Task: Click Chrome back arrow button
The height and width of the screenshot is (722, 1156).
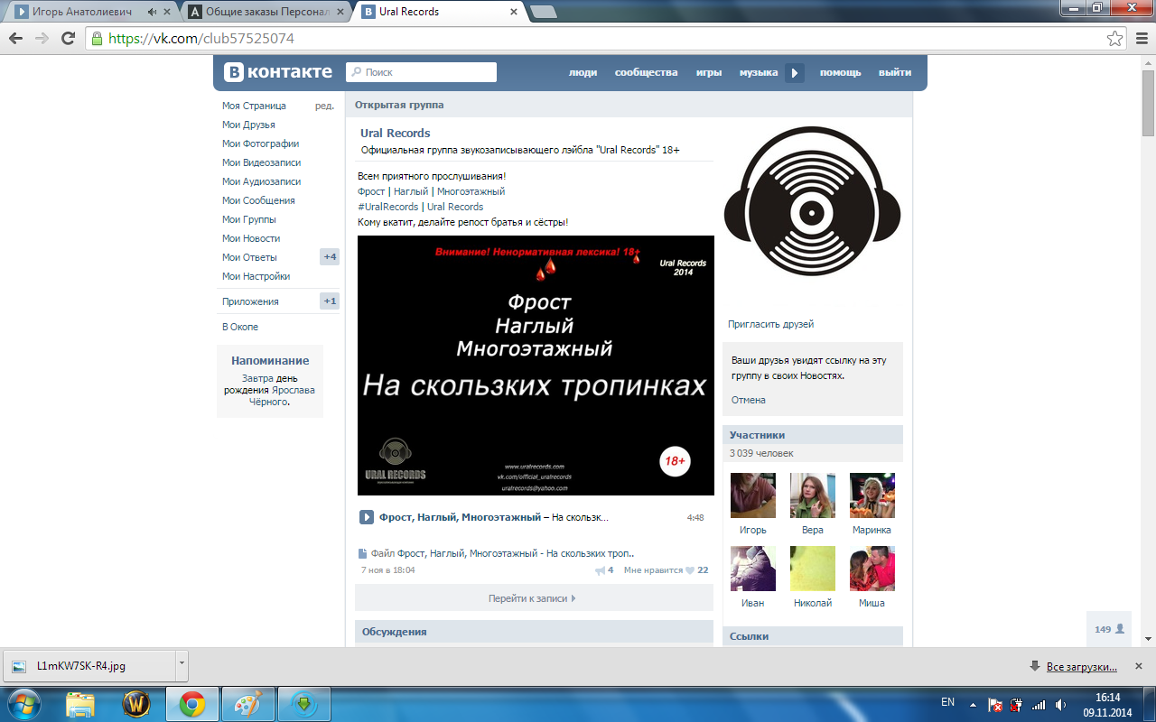Action: coord(15,39)
